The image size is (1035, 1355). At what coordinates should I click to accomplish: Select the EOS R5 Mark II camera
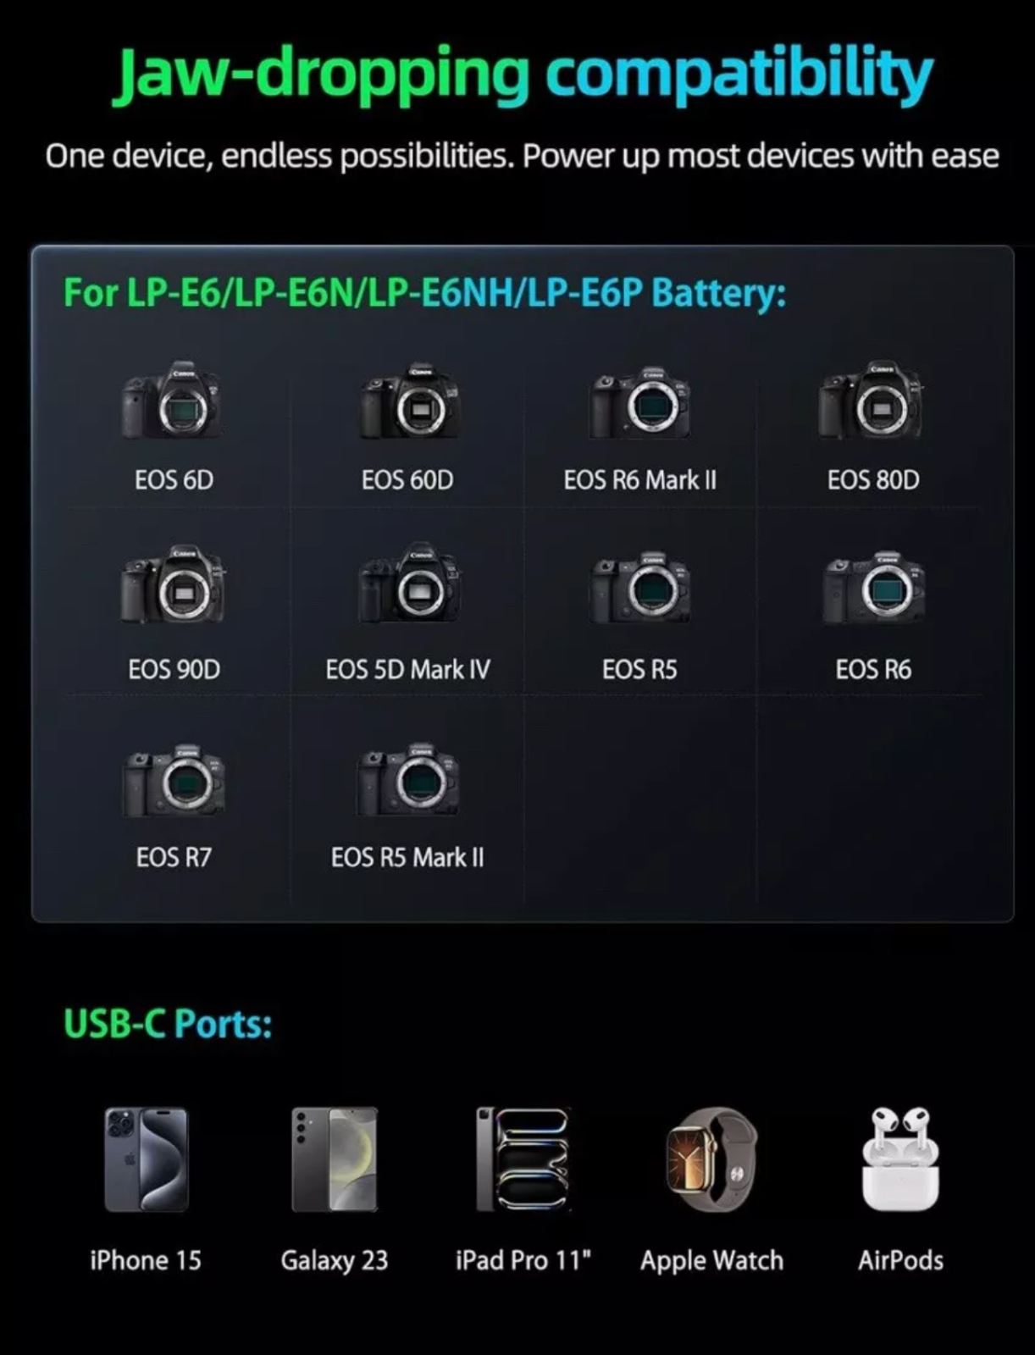click(x=408, y=779)
